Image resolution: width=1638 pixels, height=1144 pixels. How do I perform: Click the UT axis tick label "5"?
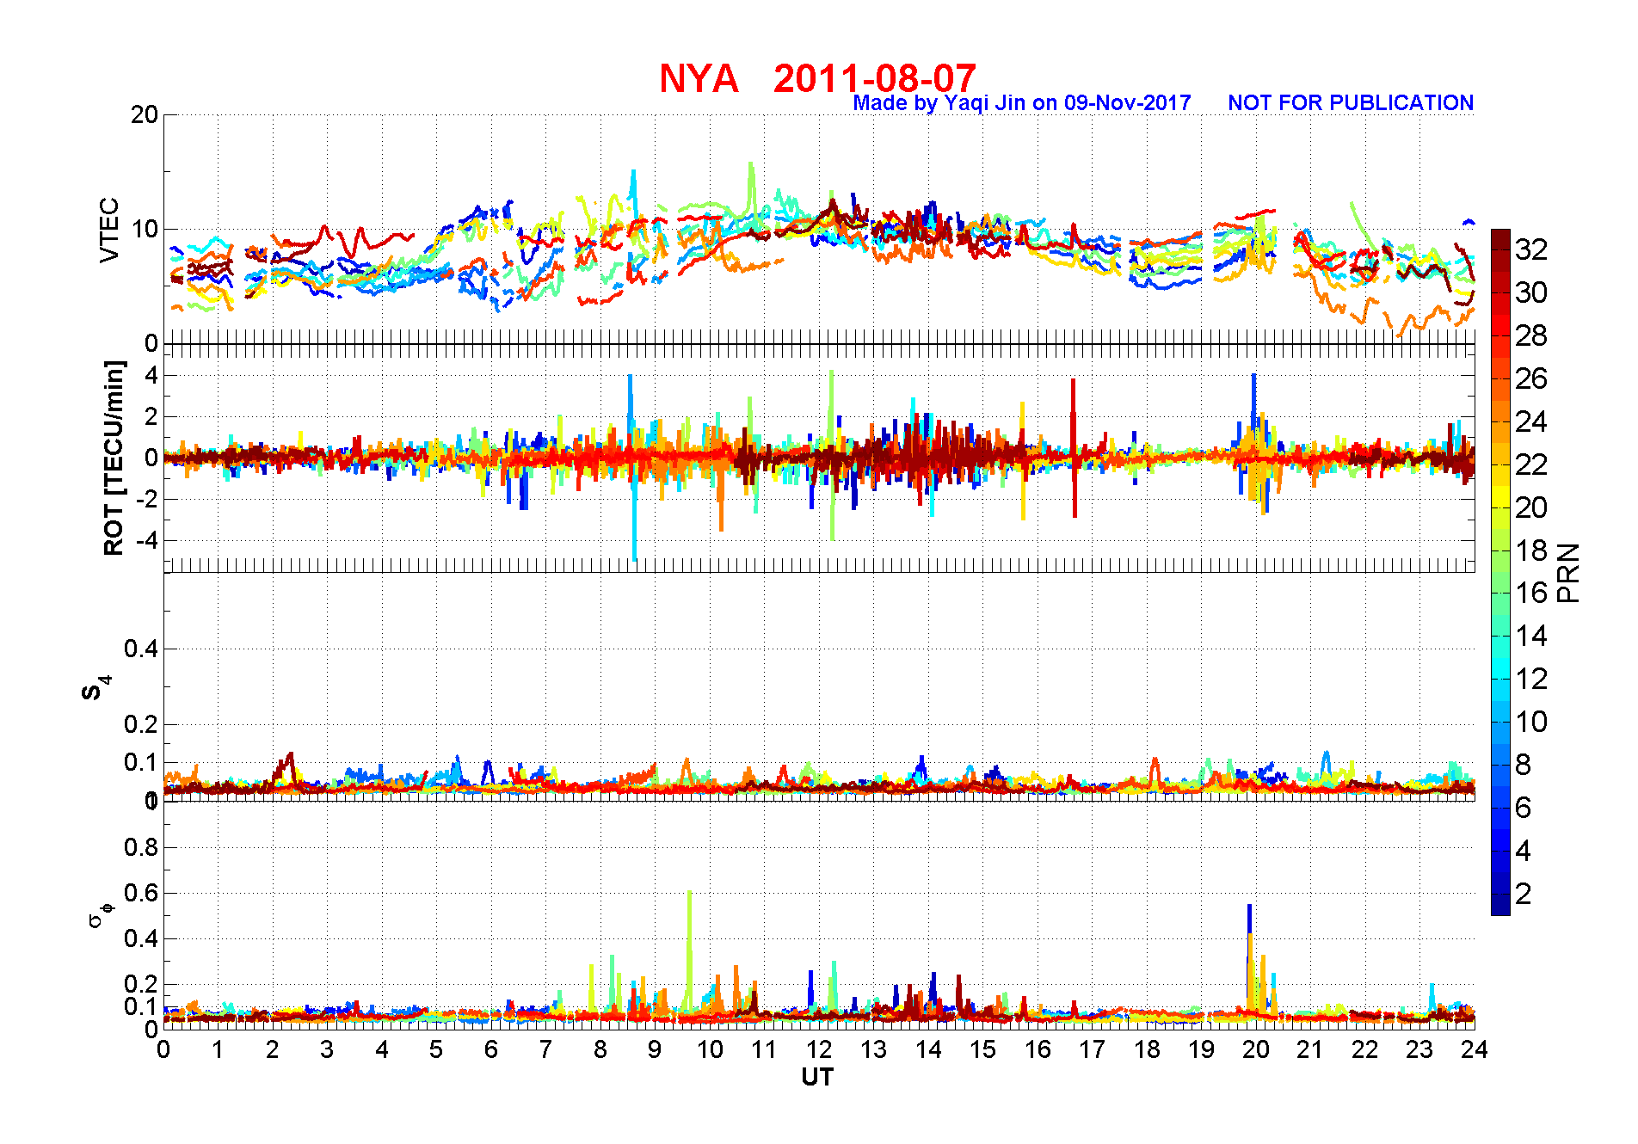point(436,1049)
